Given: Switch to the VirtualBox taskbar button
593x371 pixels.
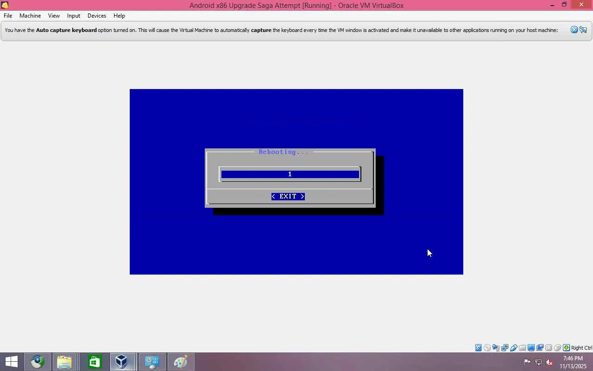Looking at the screenshot, I should (x=122, y=362).
